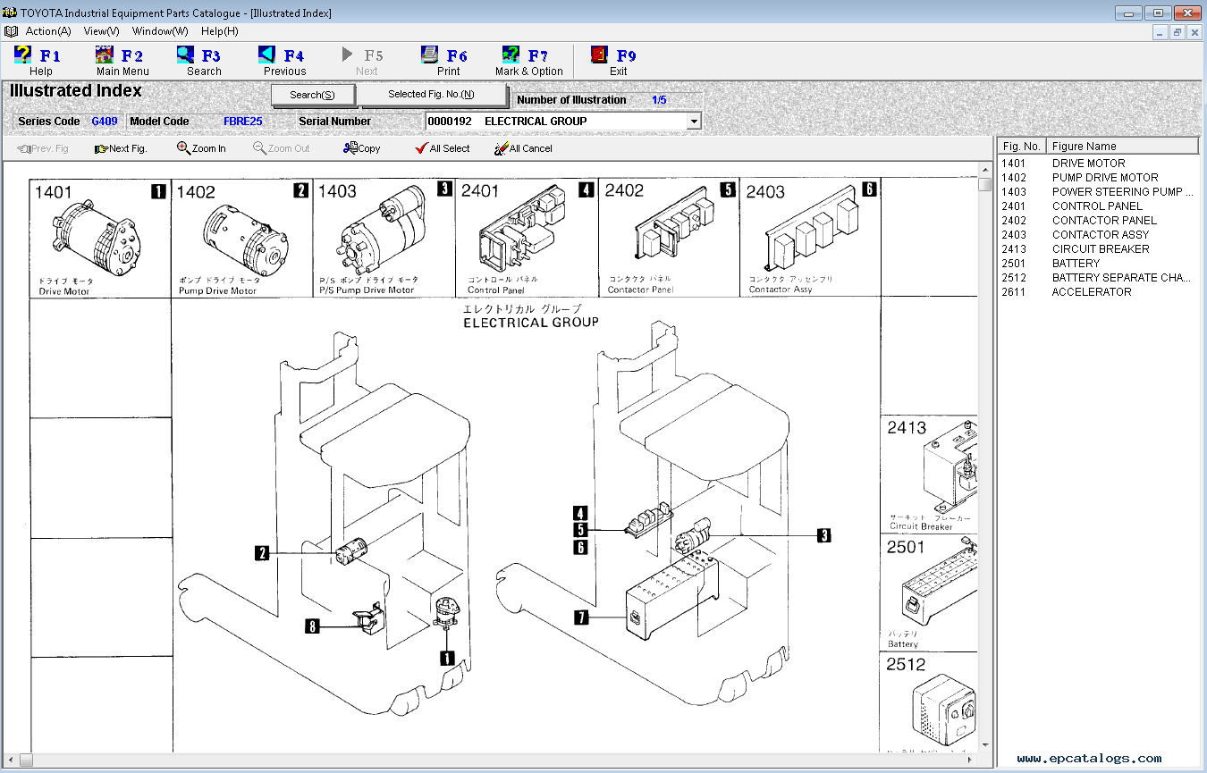Open the Action menu

click(x=47, y=30)
